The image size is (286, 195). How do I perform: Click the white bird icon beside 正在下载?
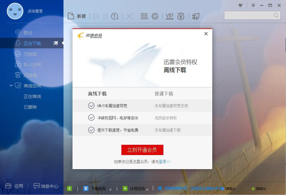[55, 43]
